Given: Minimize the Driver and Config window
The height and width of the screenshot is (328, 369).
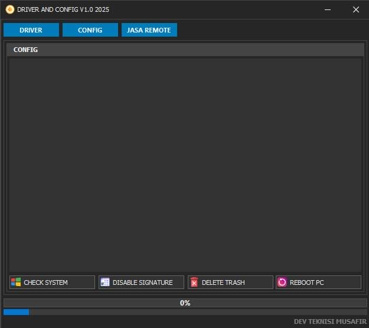Looking at the screenshot, I should (328, 9).
